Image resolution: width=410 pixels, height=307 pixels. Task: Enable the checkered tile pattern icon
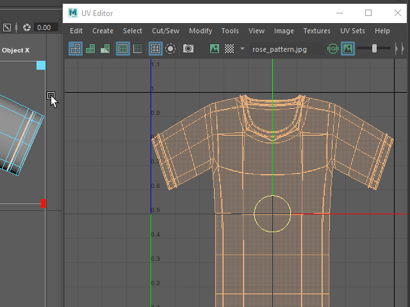coord(229,49)
